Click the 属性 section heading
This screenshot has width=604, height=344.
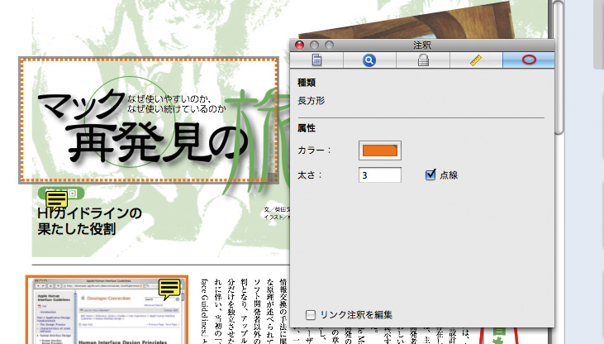coord(307,128)
